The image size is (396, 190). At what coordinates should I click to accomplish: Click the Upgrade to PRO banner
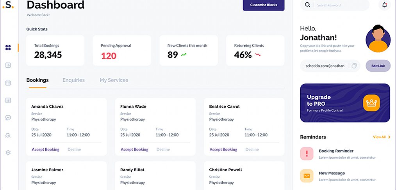(345, 103)
